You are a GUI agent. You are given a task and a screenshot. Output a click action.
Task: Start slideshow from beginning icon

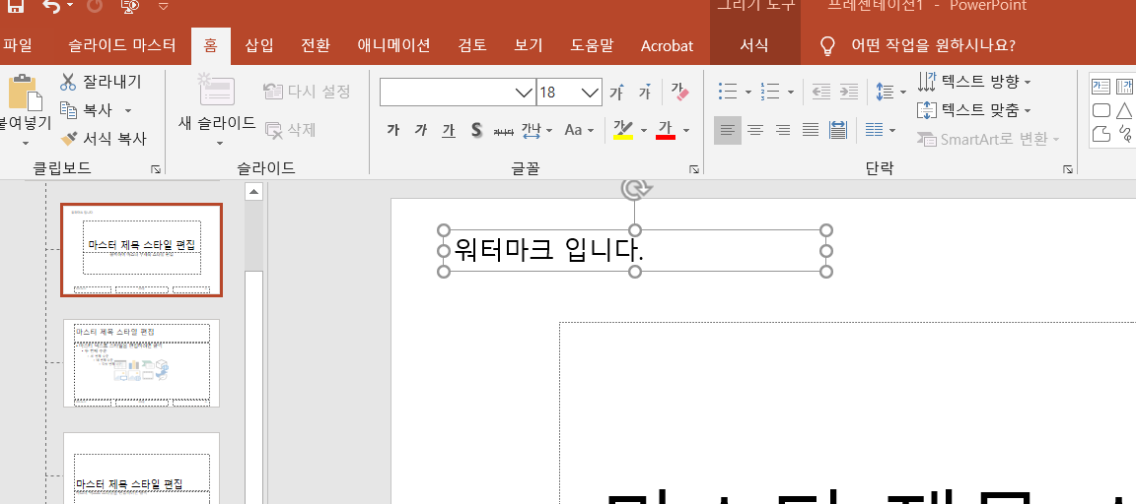tap(131, 6)
